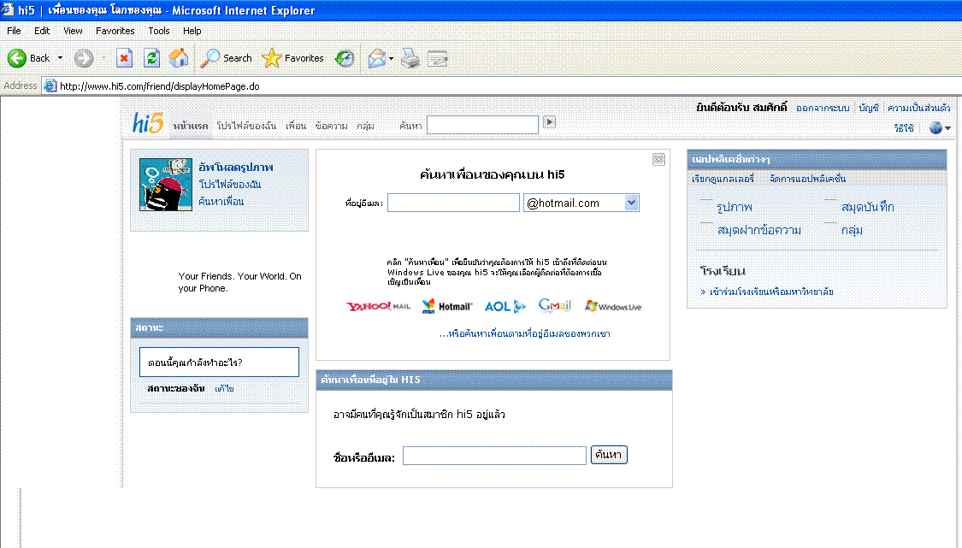The width and height of the screenshot is (962, 548).
Task: Click the hi5 search go arrow button
Action: tap(550, 122)
